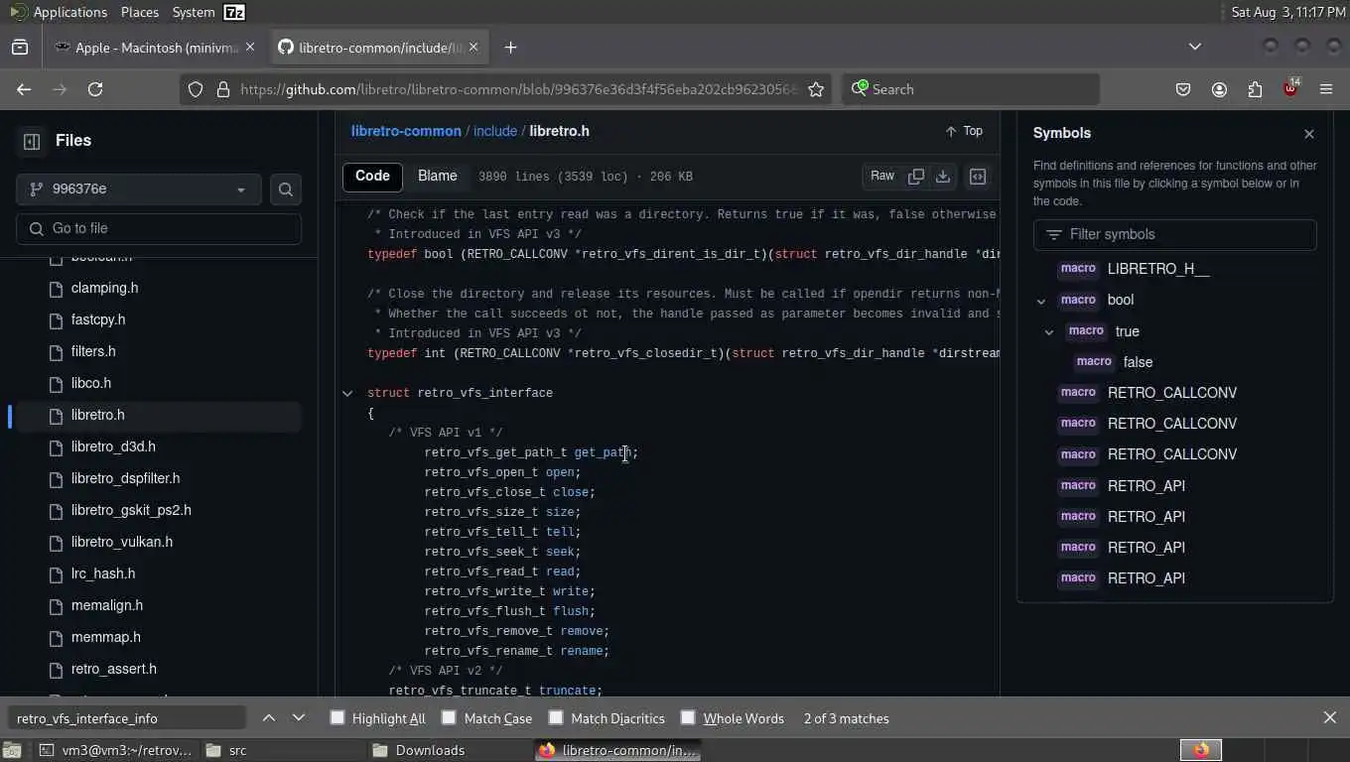This screenshot has height=762, width=1350.
Task: View site connection padlock icon
Action: (222, 89)
